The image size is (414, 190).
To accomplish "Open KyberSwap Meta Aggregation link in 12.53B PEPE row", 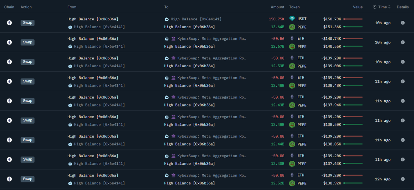I will tap(212, 58).
